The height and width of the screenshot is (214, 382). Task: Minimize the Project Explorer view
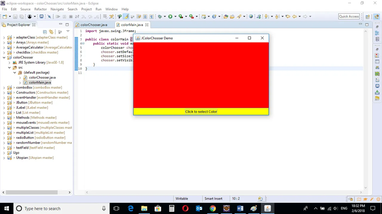61,24
